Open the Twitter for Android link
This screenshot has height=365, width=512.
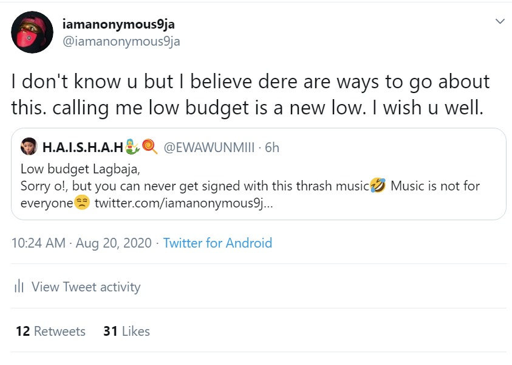coord(217,243)
